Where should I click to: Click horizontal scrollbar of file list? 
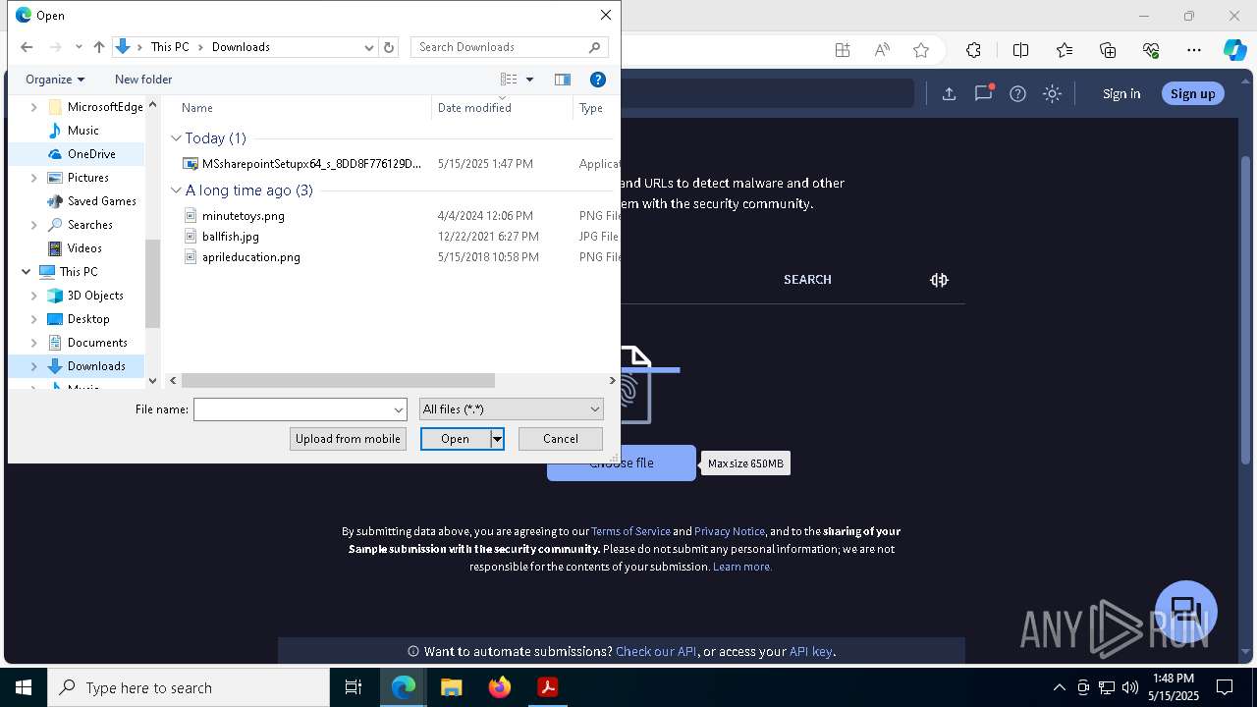(x=338, y=380)
